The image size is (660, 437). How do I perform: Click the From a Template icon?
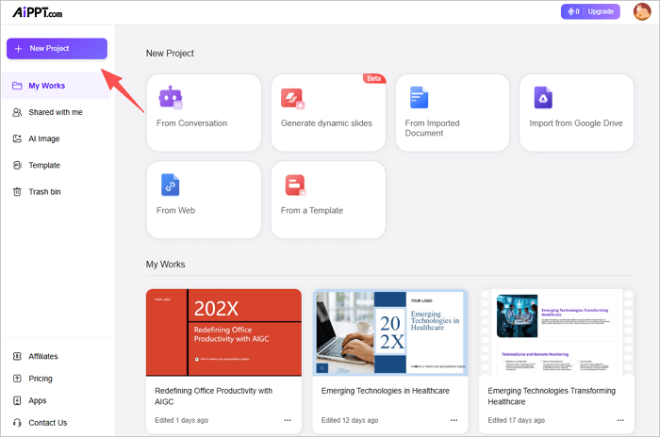coord(295,185)
